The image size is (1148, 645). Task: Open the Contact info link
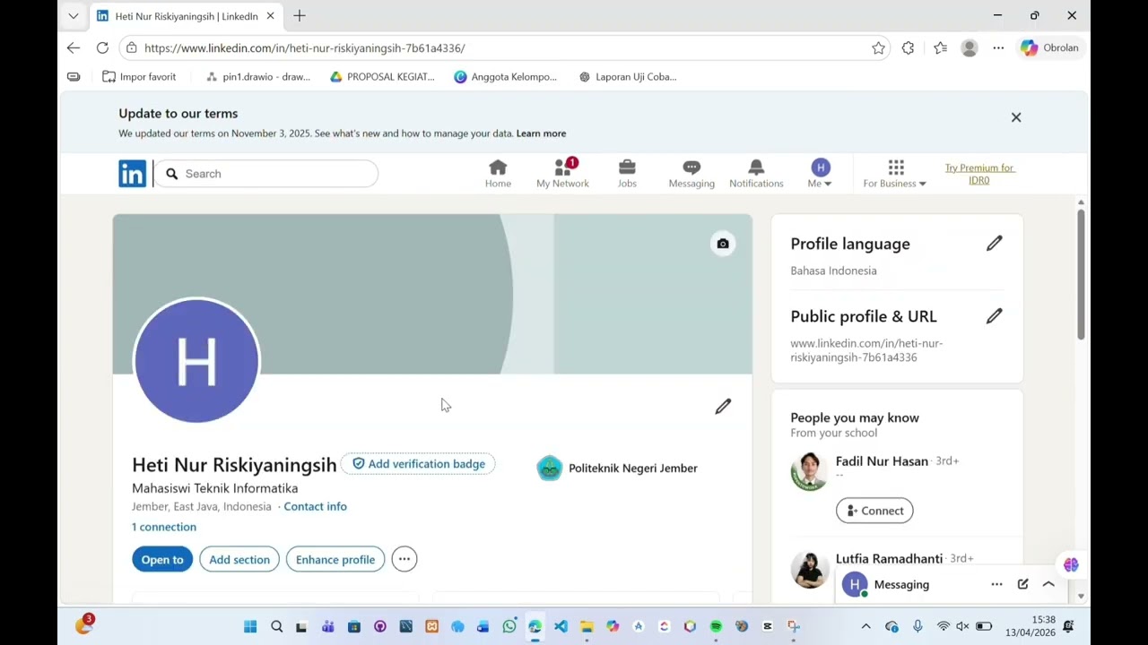tap(315, 506)
